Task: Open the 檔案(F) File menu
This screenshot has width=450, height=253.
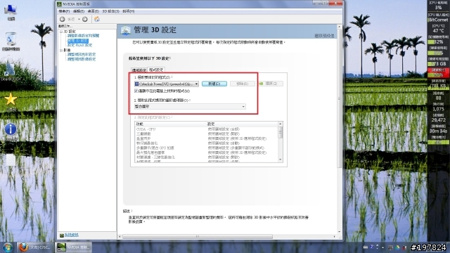Action: tap(64, 11)
